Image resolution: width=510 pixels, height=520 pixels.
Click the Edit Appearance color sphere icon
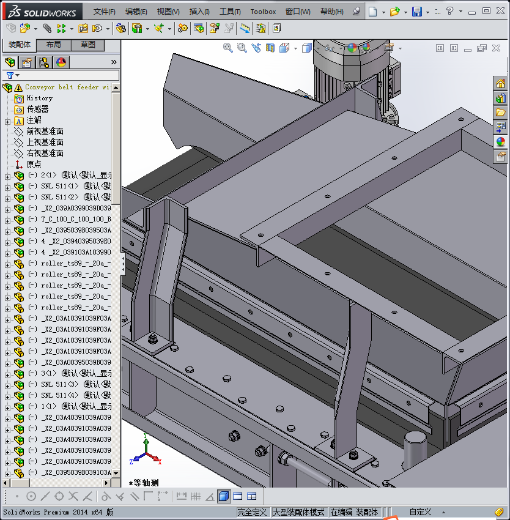tap(352, 48)
